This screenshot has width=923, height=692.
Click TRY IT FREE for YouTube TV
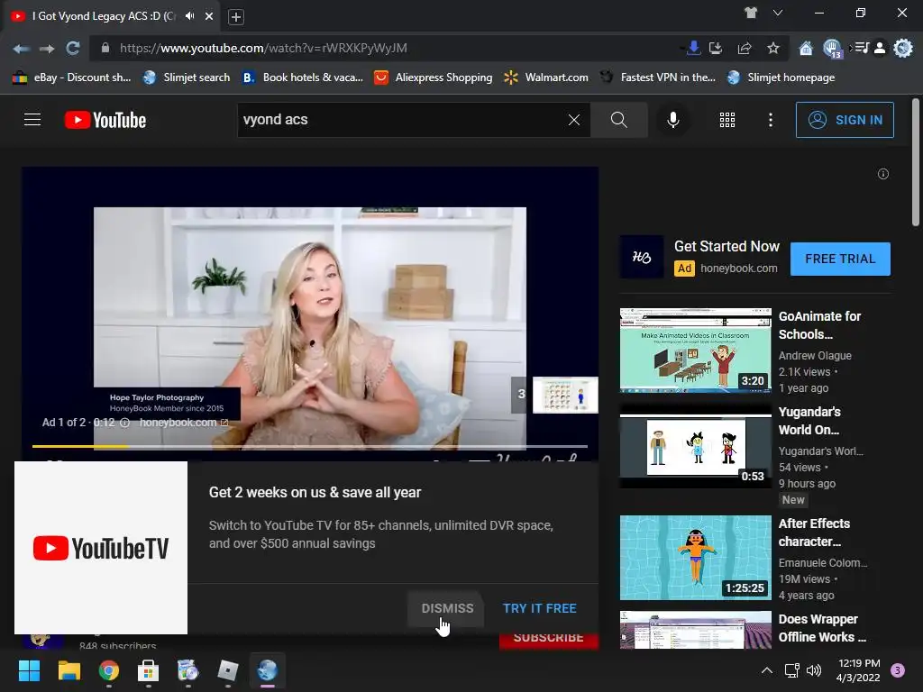point(539,608)
